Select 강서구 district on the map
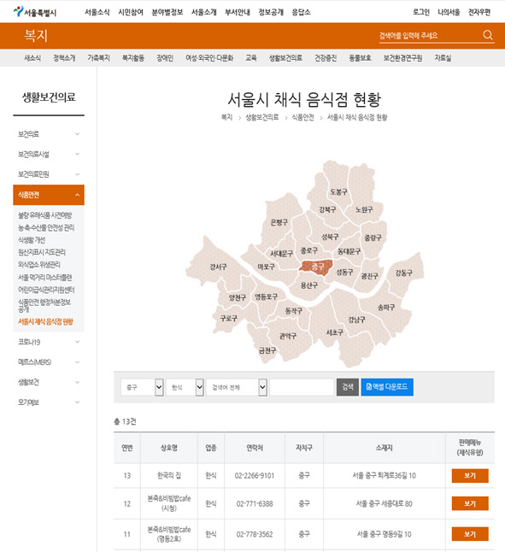The image size is (505, 552). (218, 267)
